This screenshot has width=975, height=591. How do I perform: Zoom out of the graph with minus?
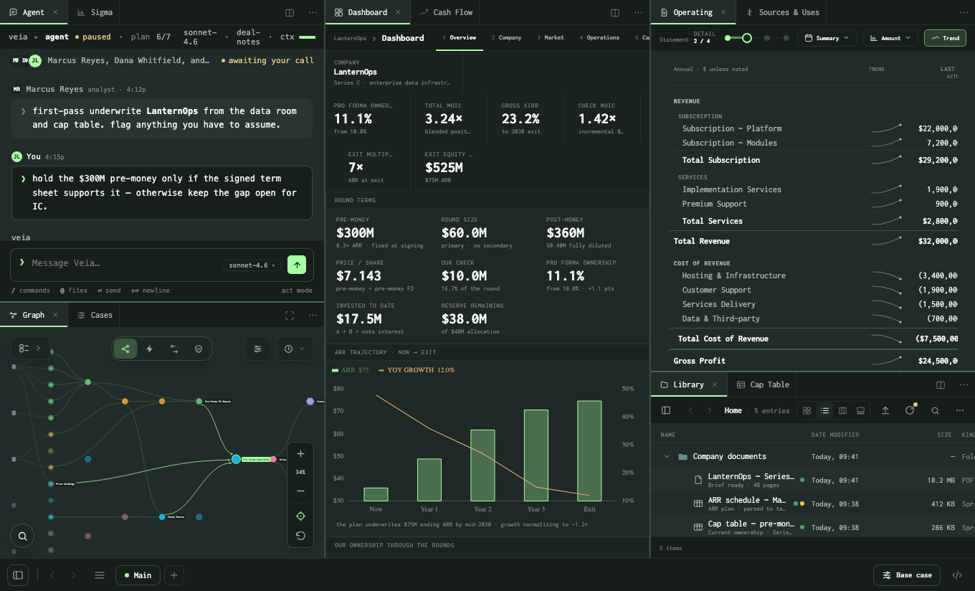(300, 491)
